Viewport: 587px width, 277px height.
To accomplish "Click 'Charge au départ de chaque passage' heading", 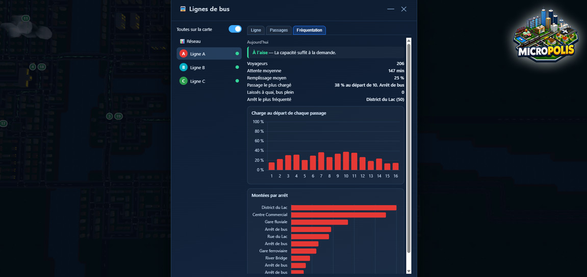I will pos(289,113).
